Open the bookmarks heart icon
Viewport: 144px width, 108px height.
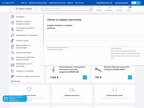(x=120, y=7)
